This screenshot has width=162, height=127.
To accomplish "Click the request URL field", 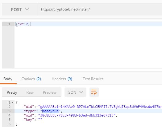I will click(100, 9).
